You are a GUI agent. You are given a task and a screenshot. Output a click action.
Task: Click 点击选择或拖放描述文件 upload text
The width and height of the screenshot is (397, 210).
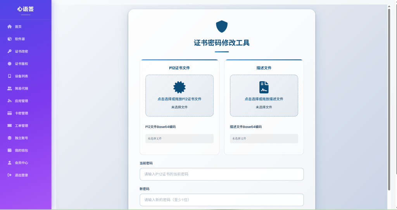(x=264, y=99)
